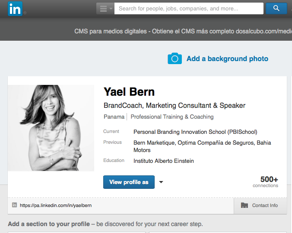Click the small LinkedIn icon beside profile URL

tap(14, 205)
